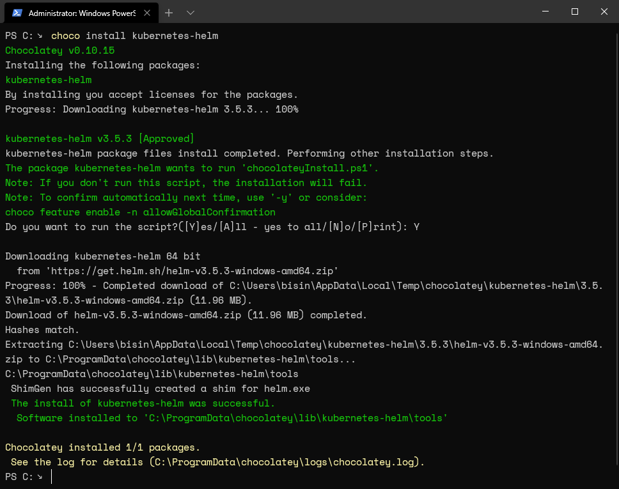Click the PowerShell icon in the tab
619x489 pixels.
pos(17,13)
